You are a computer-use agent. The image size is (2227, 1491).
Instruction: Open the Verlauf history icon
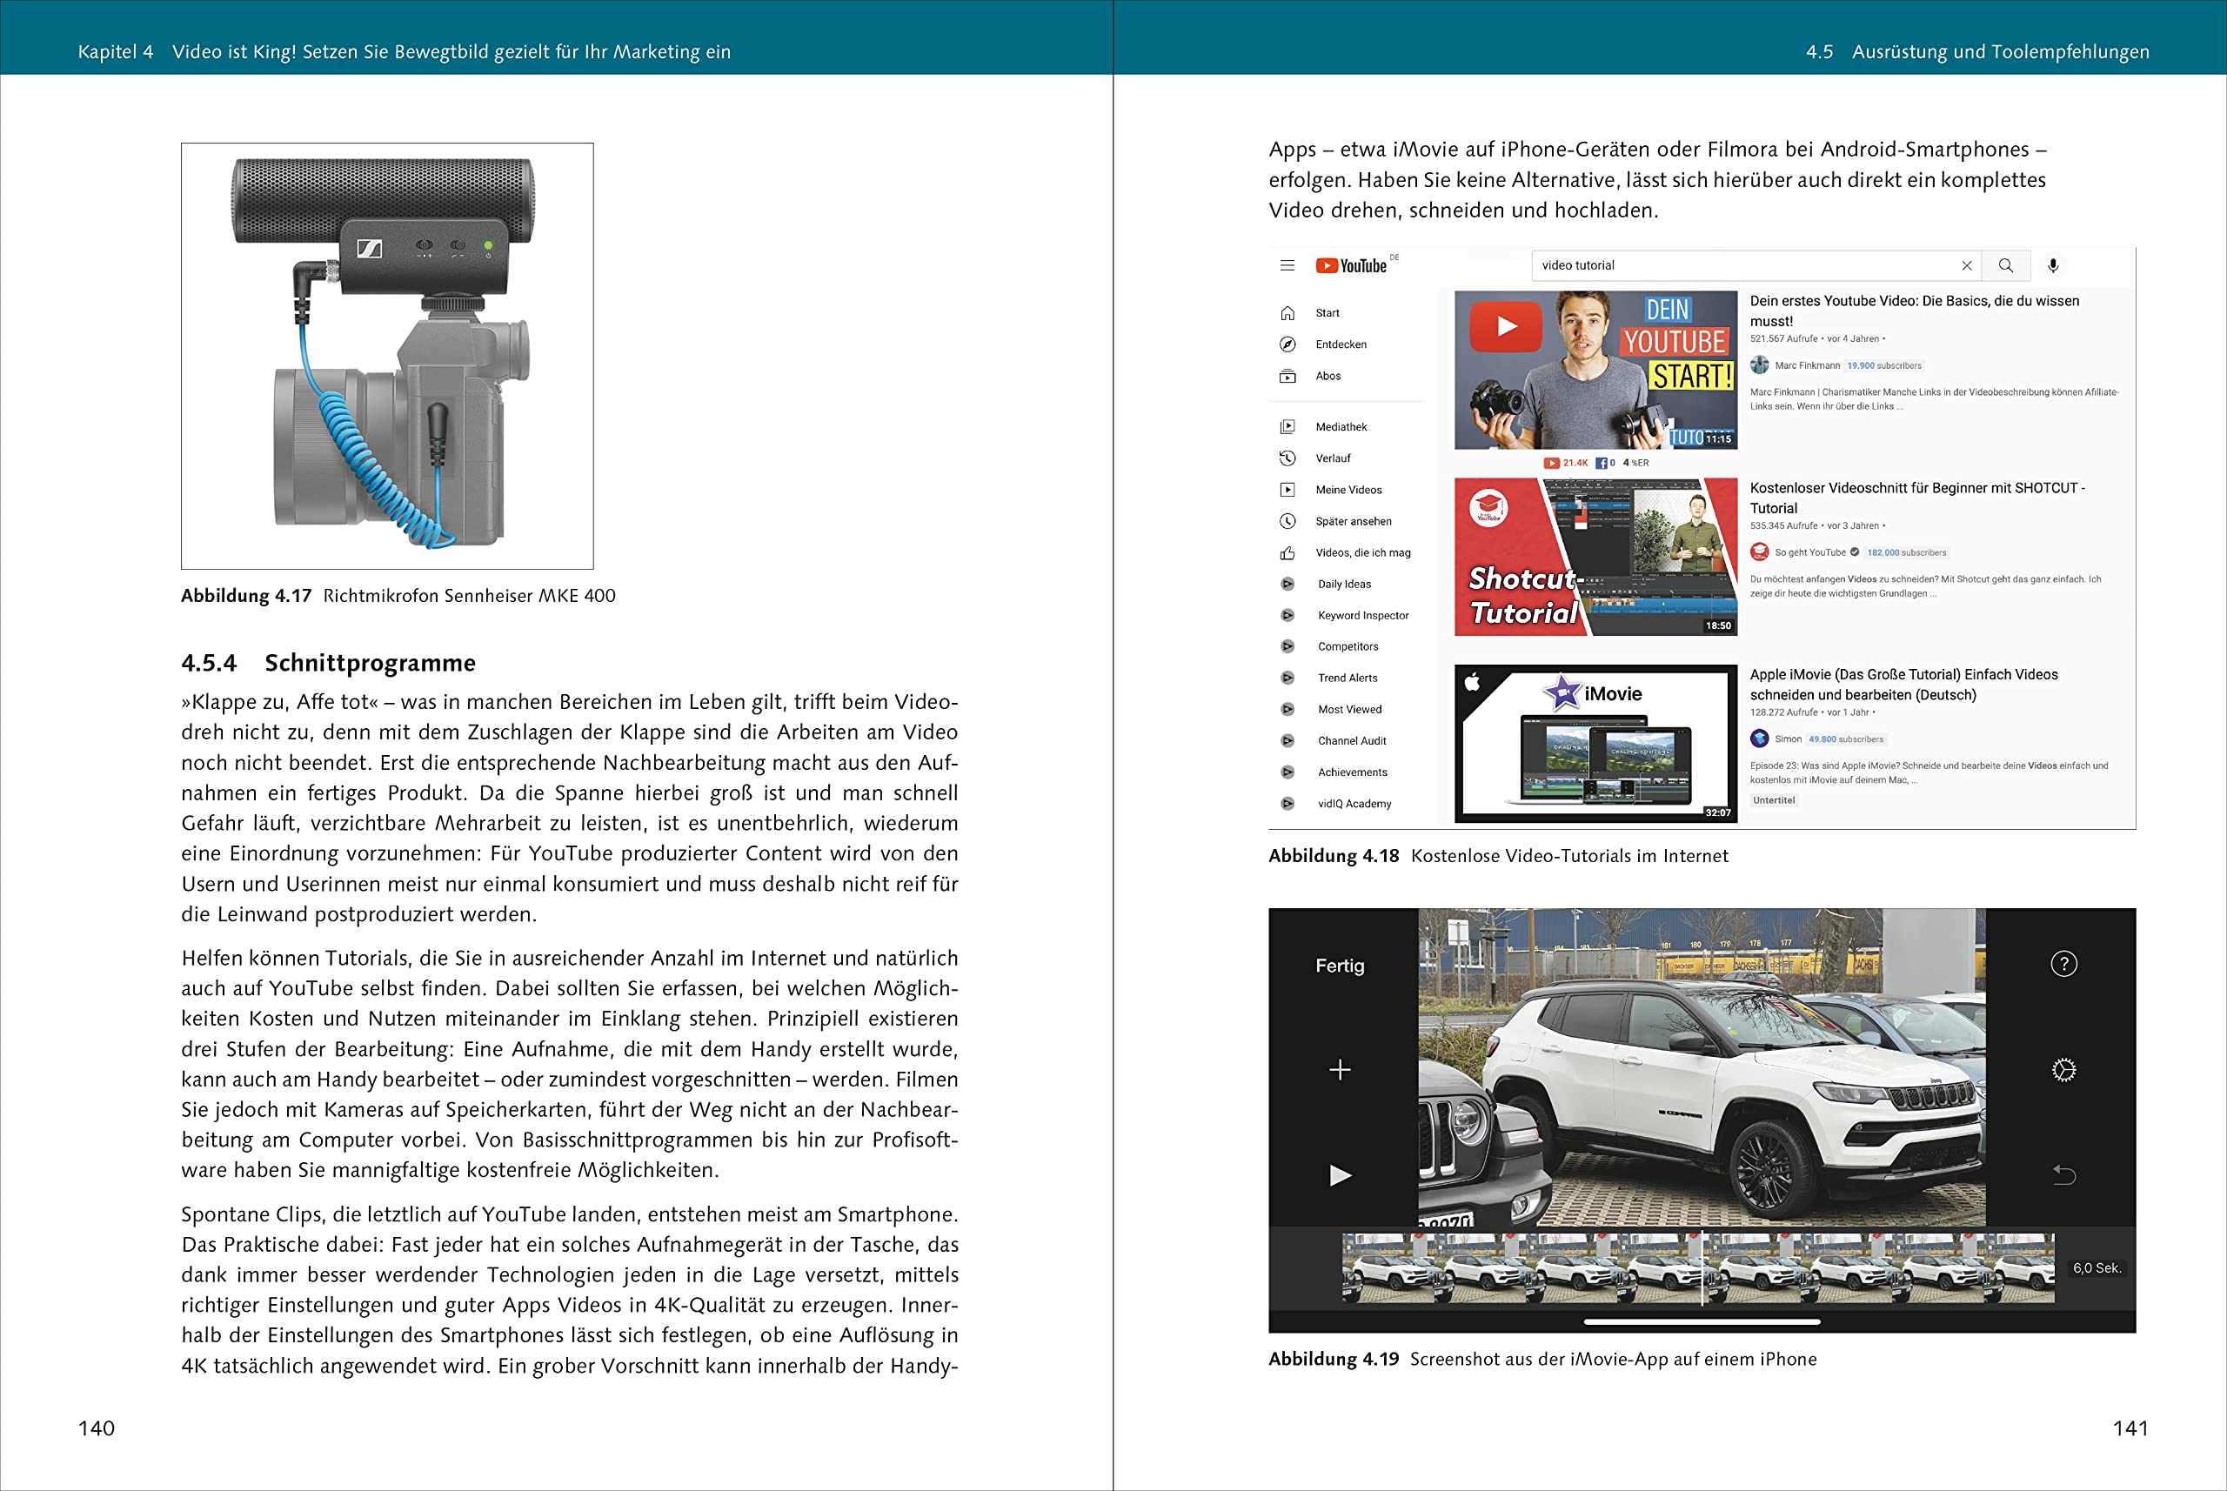click(x=1287, y=458)
